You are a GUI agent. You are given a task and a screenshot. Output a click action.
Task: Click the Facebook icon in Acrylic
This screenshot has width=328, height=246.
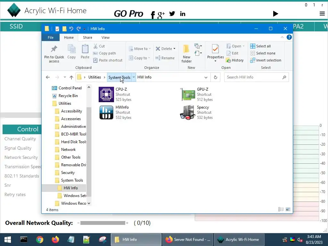coord(153,15)
